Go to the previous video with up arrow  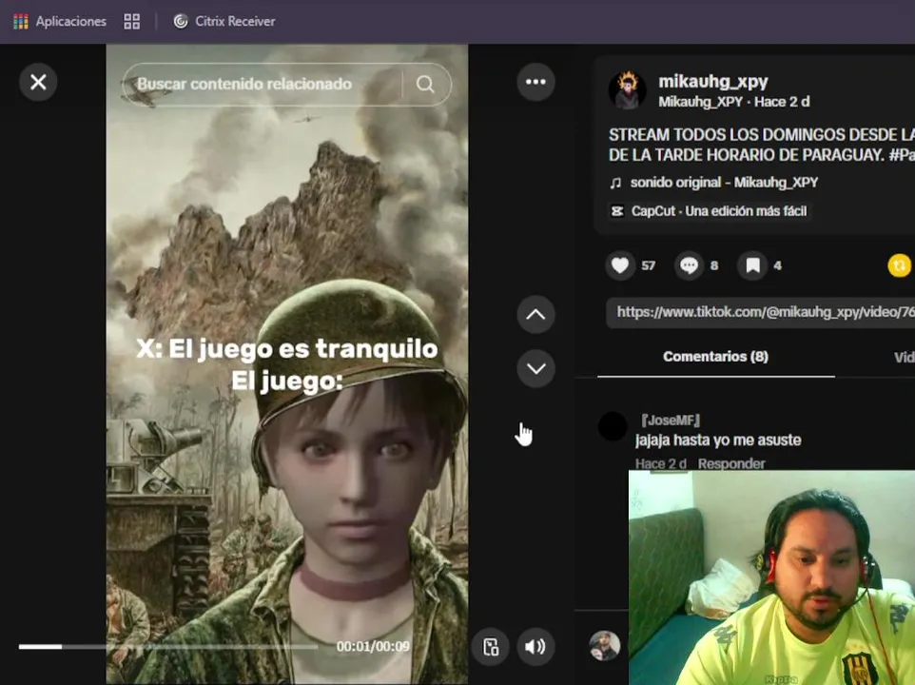pyautogui.click(x=535, y=315)
